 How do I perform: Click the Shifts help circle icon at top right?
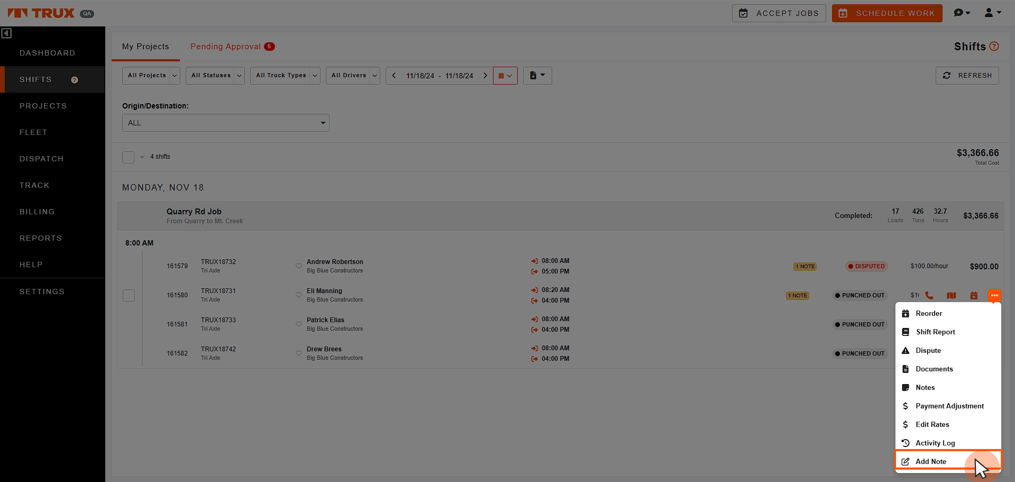pyautogui.click(x=994, y=47)
